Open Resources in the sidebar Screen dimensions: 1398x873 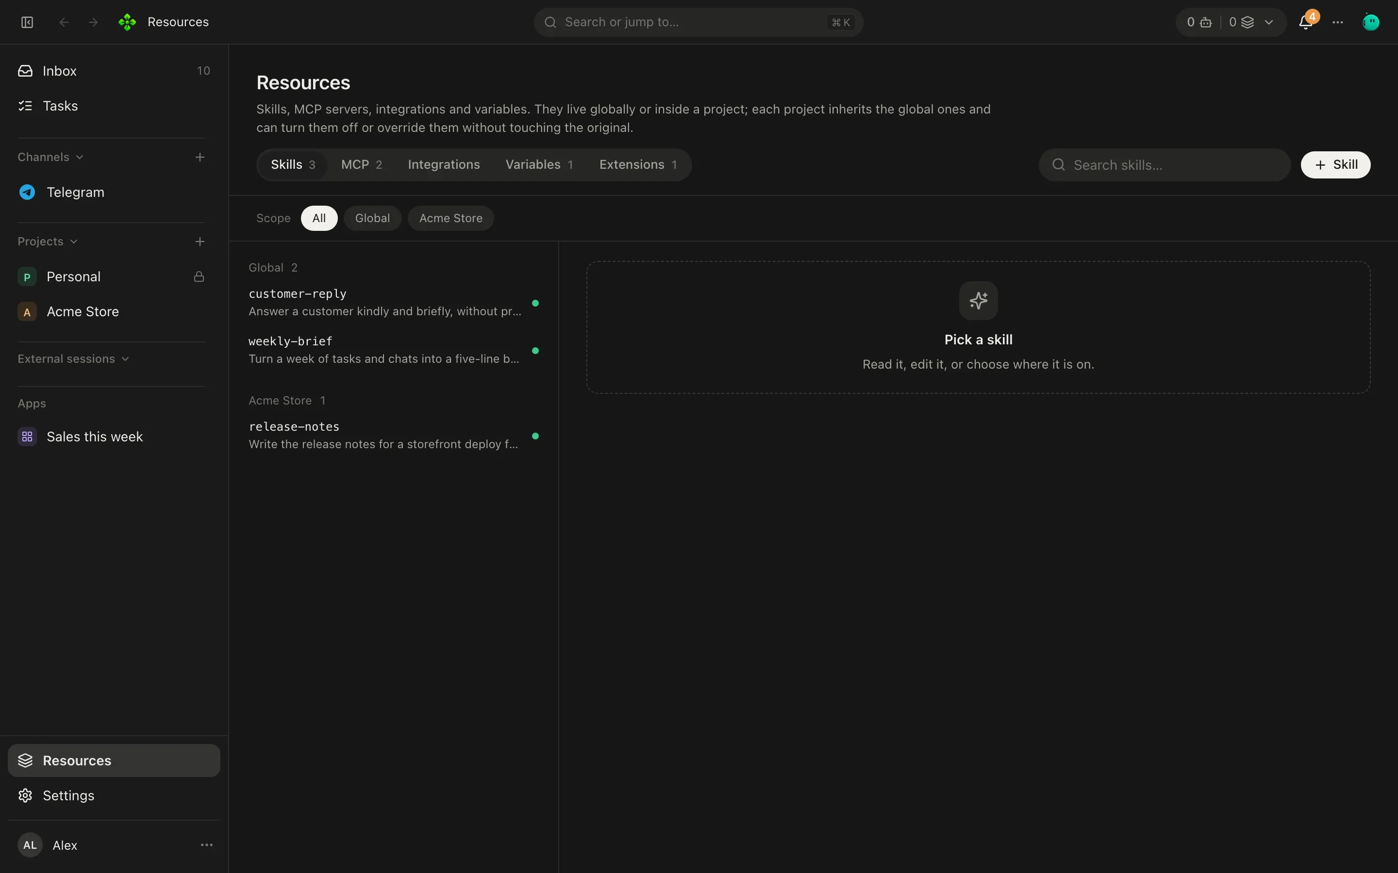click(114, 760)
